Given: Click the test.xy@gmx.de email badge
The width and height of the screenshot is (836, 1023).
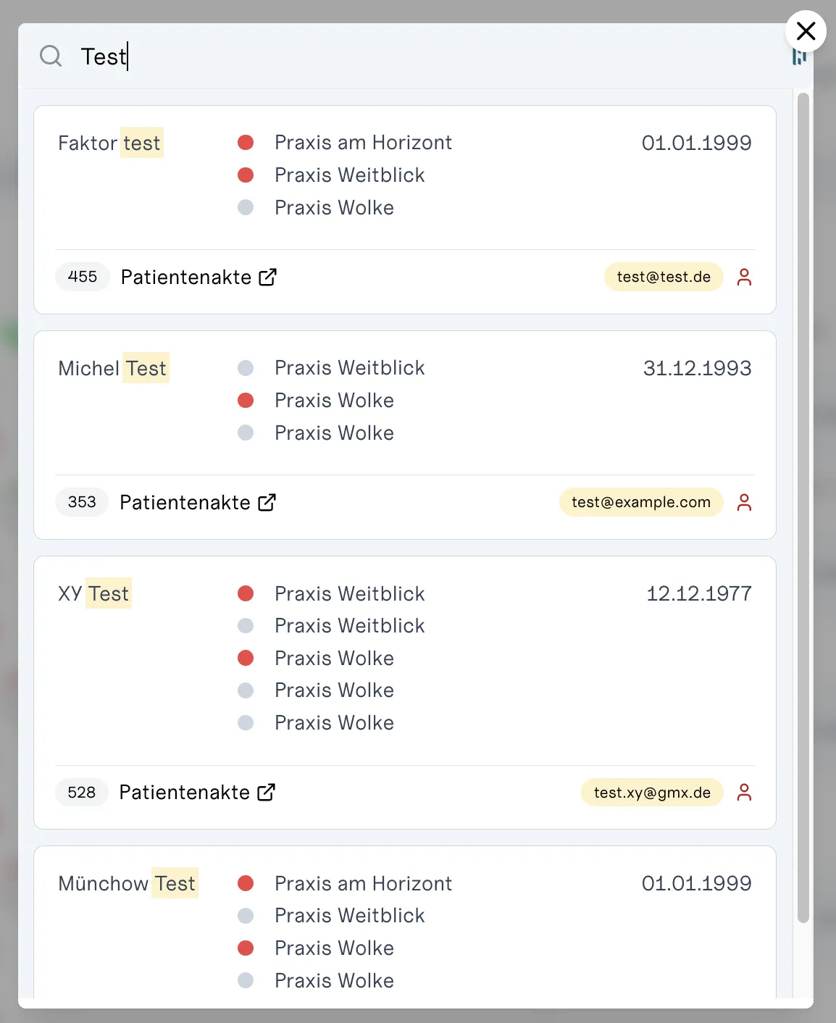Looking at the screenshot, I should point(652,793).
